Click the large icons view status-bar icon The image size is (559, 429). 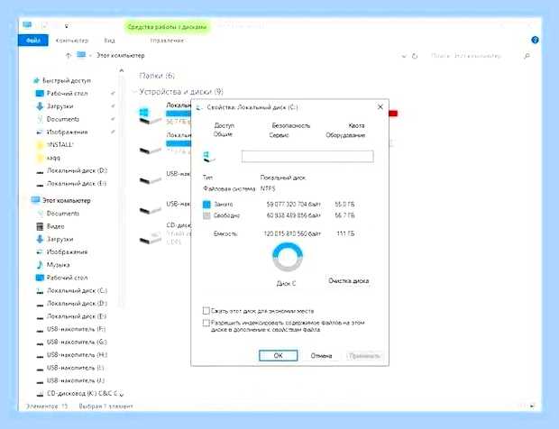click(533, 406)
